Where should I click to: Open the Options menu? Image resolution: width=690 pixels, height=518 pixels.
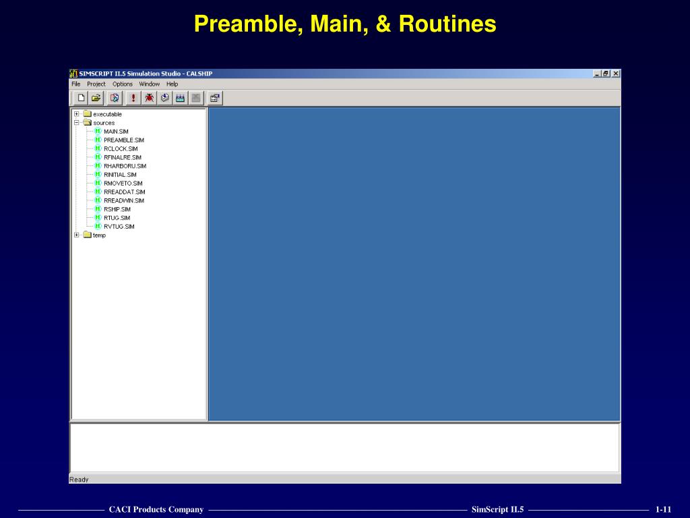click(123, 84)
